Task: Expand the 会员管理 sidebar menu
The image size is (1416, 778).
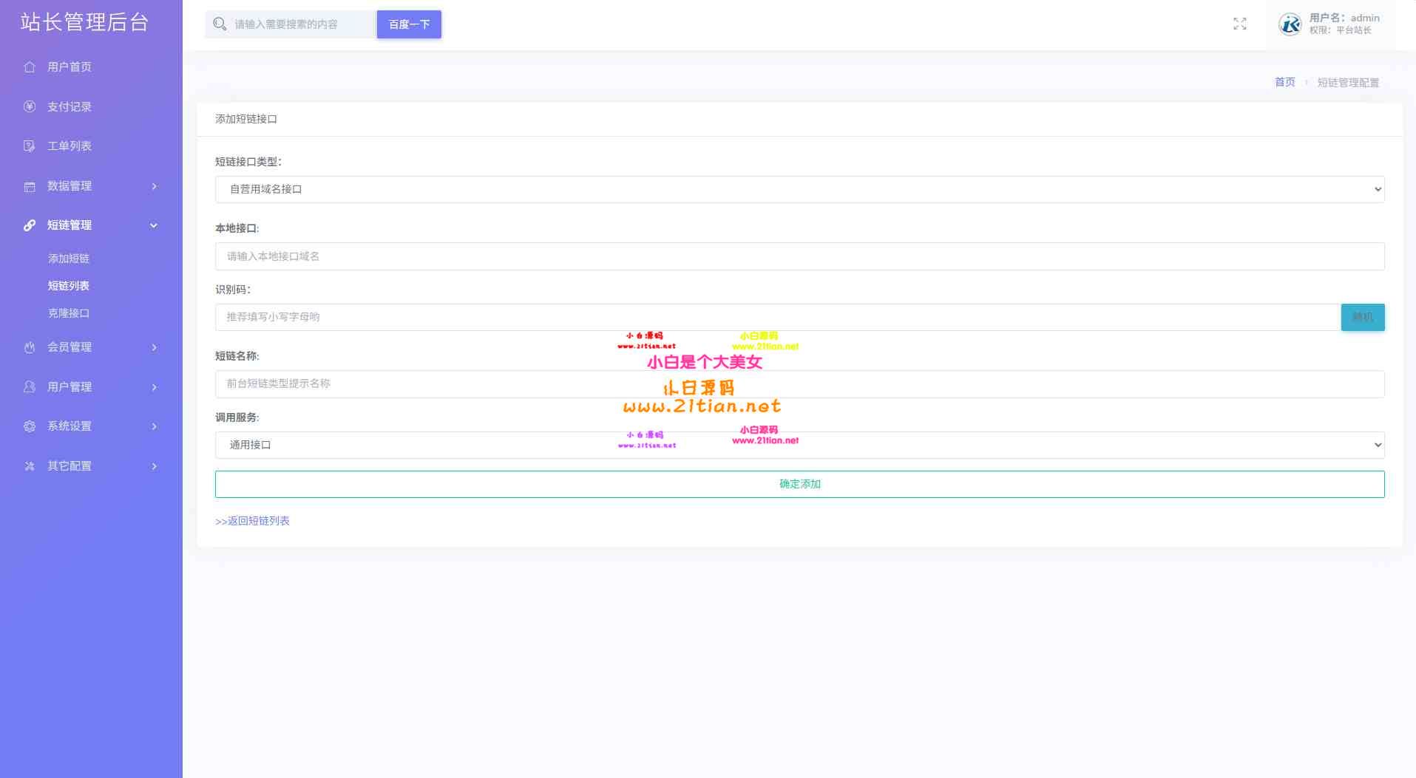Action: pos(90,347)
